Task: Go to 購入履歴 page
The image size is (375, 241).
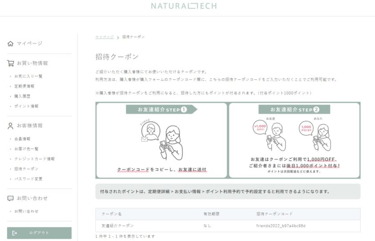Action: (22, 96)
